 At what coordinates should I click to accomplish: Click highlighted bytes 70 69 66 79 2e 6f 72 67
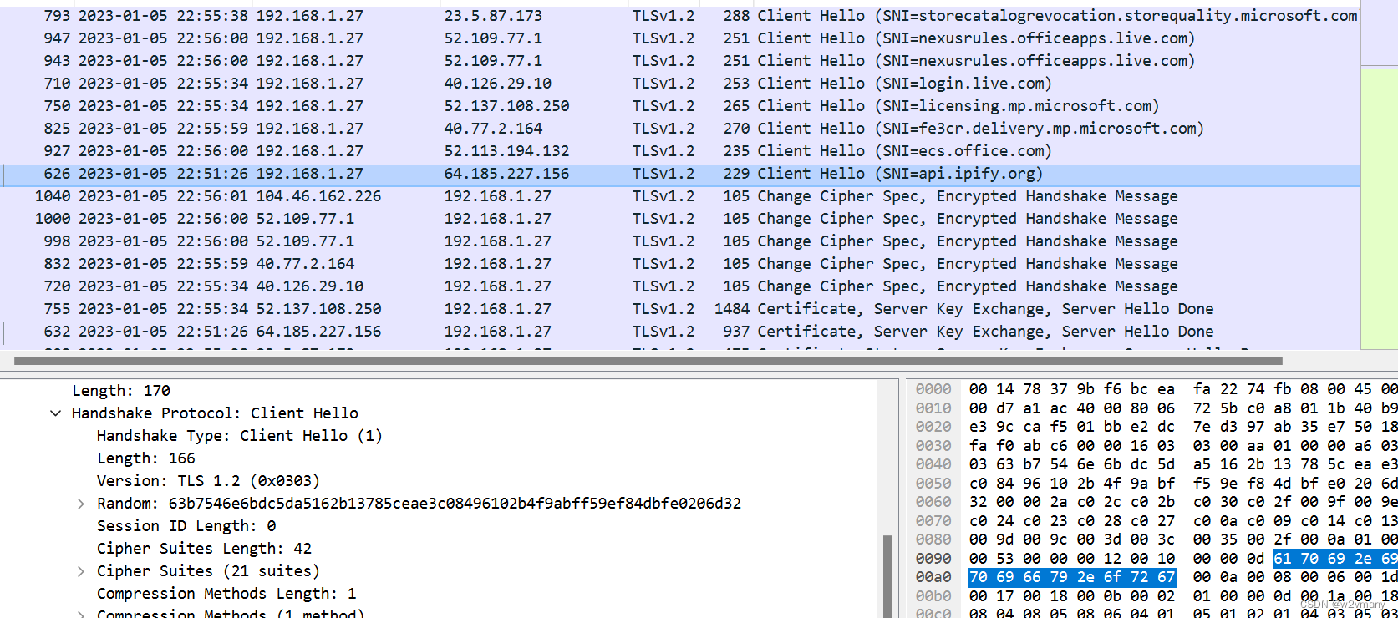coord(1072,577)
